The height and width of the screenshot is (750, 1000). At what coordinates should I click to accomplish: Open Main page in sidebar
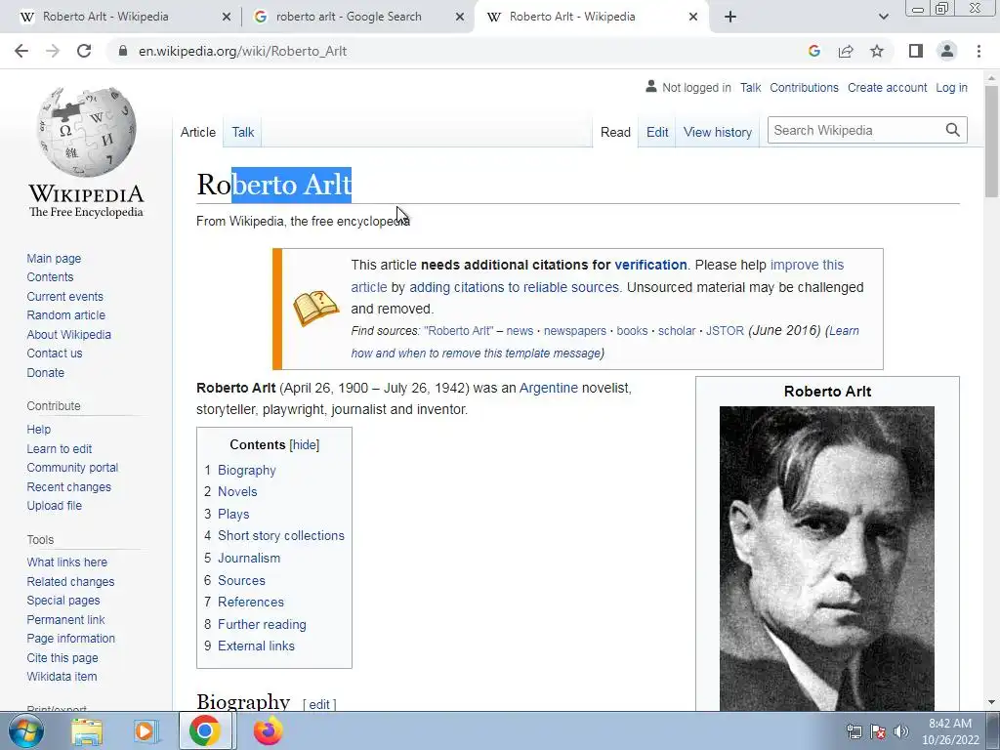pyautogui.click(x=54, y=258)
